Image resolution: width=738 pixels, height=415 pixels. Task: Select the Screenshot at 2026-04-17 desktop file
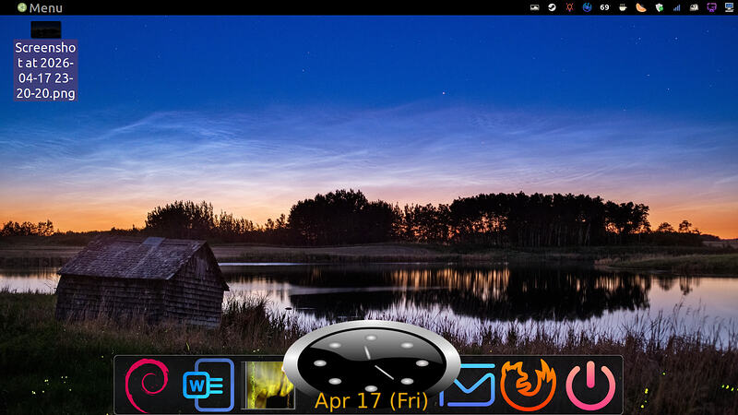[x=45, y=61]
